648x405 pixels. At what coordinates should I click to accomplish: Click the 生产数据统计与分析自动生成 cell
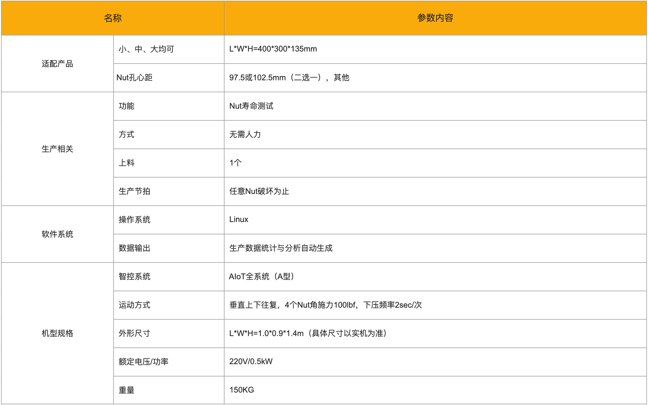(x=281, y=248)
